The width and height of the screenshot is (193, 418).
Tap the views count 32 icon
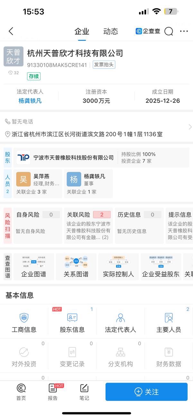click(x=14, y=73)
